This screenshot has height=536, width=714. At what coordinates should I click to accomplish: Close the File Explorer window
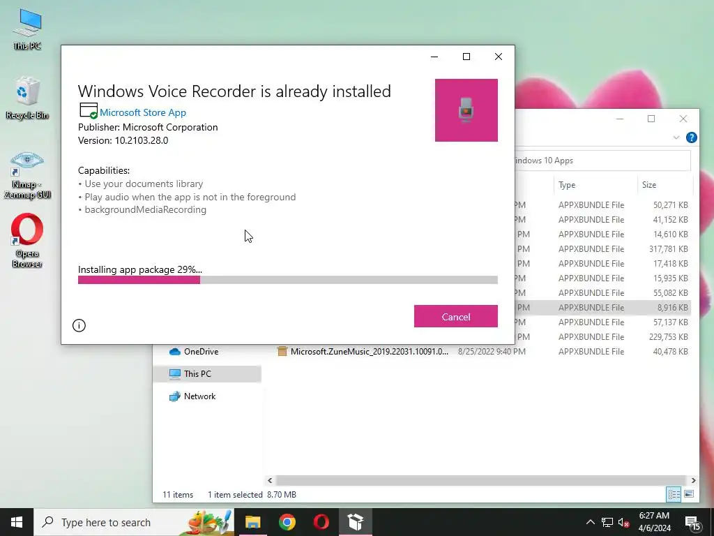tap(683, 119)
